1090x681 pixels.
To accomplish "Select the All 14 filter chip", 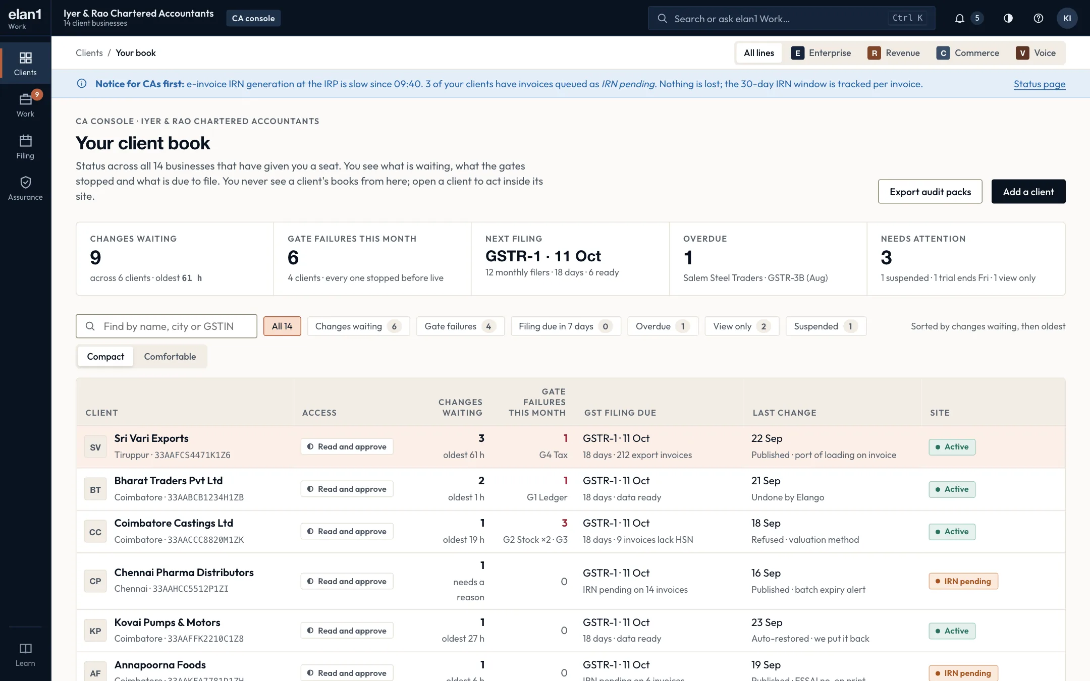I will coord(282,326).
